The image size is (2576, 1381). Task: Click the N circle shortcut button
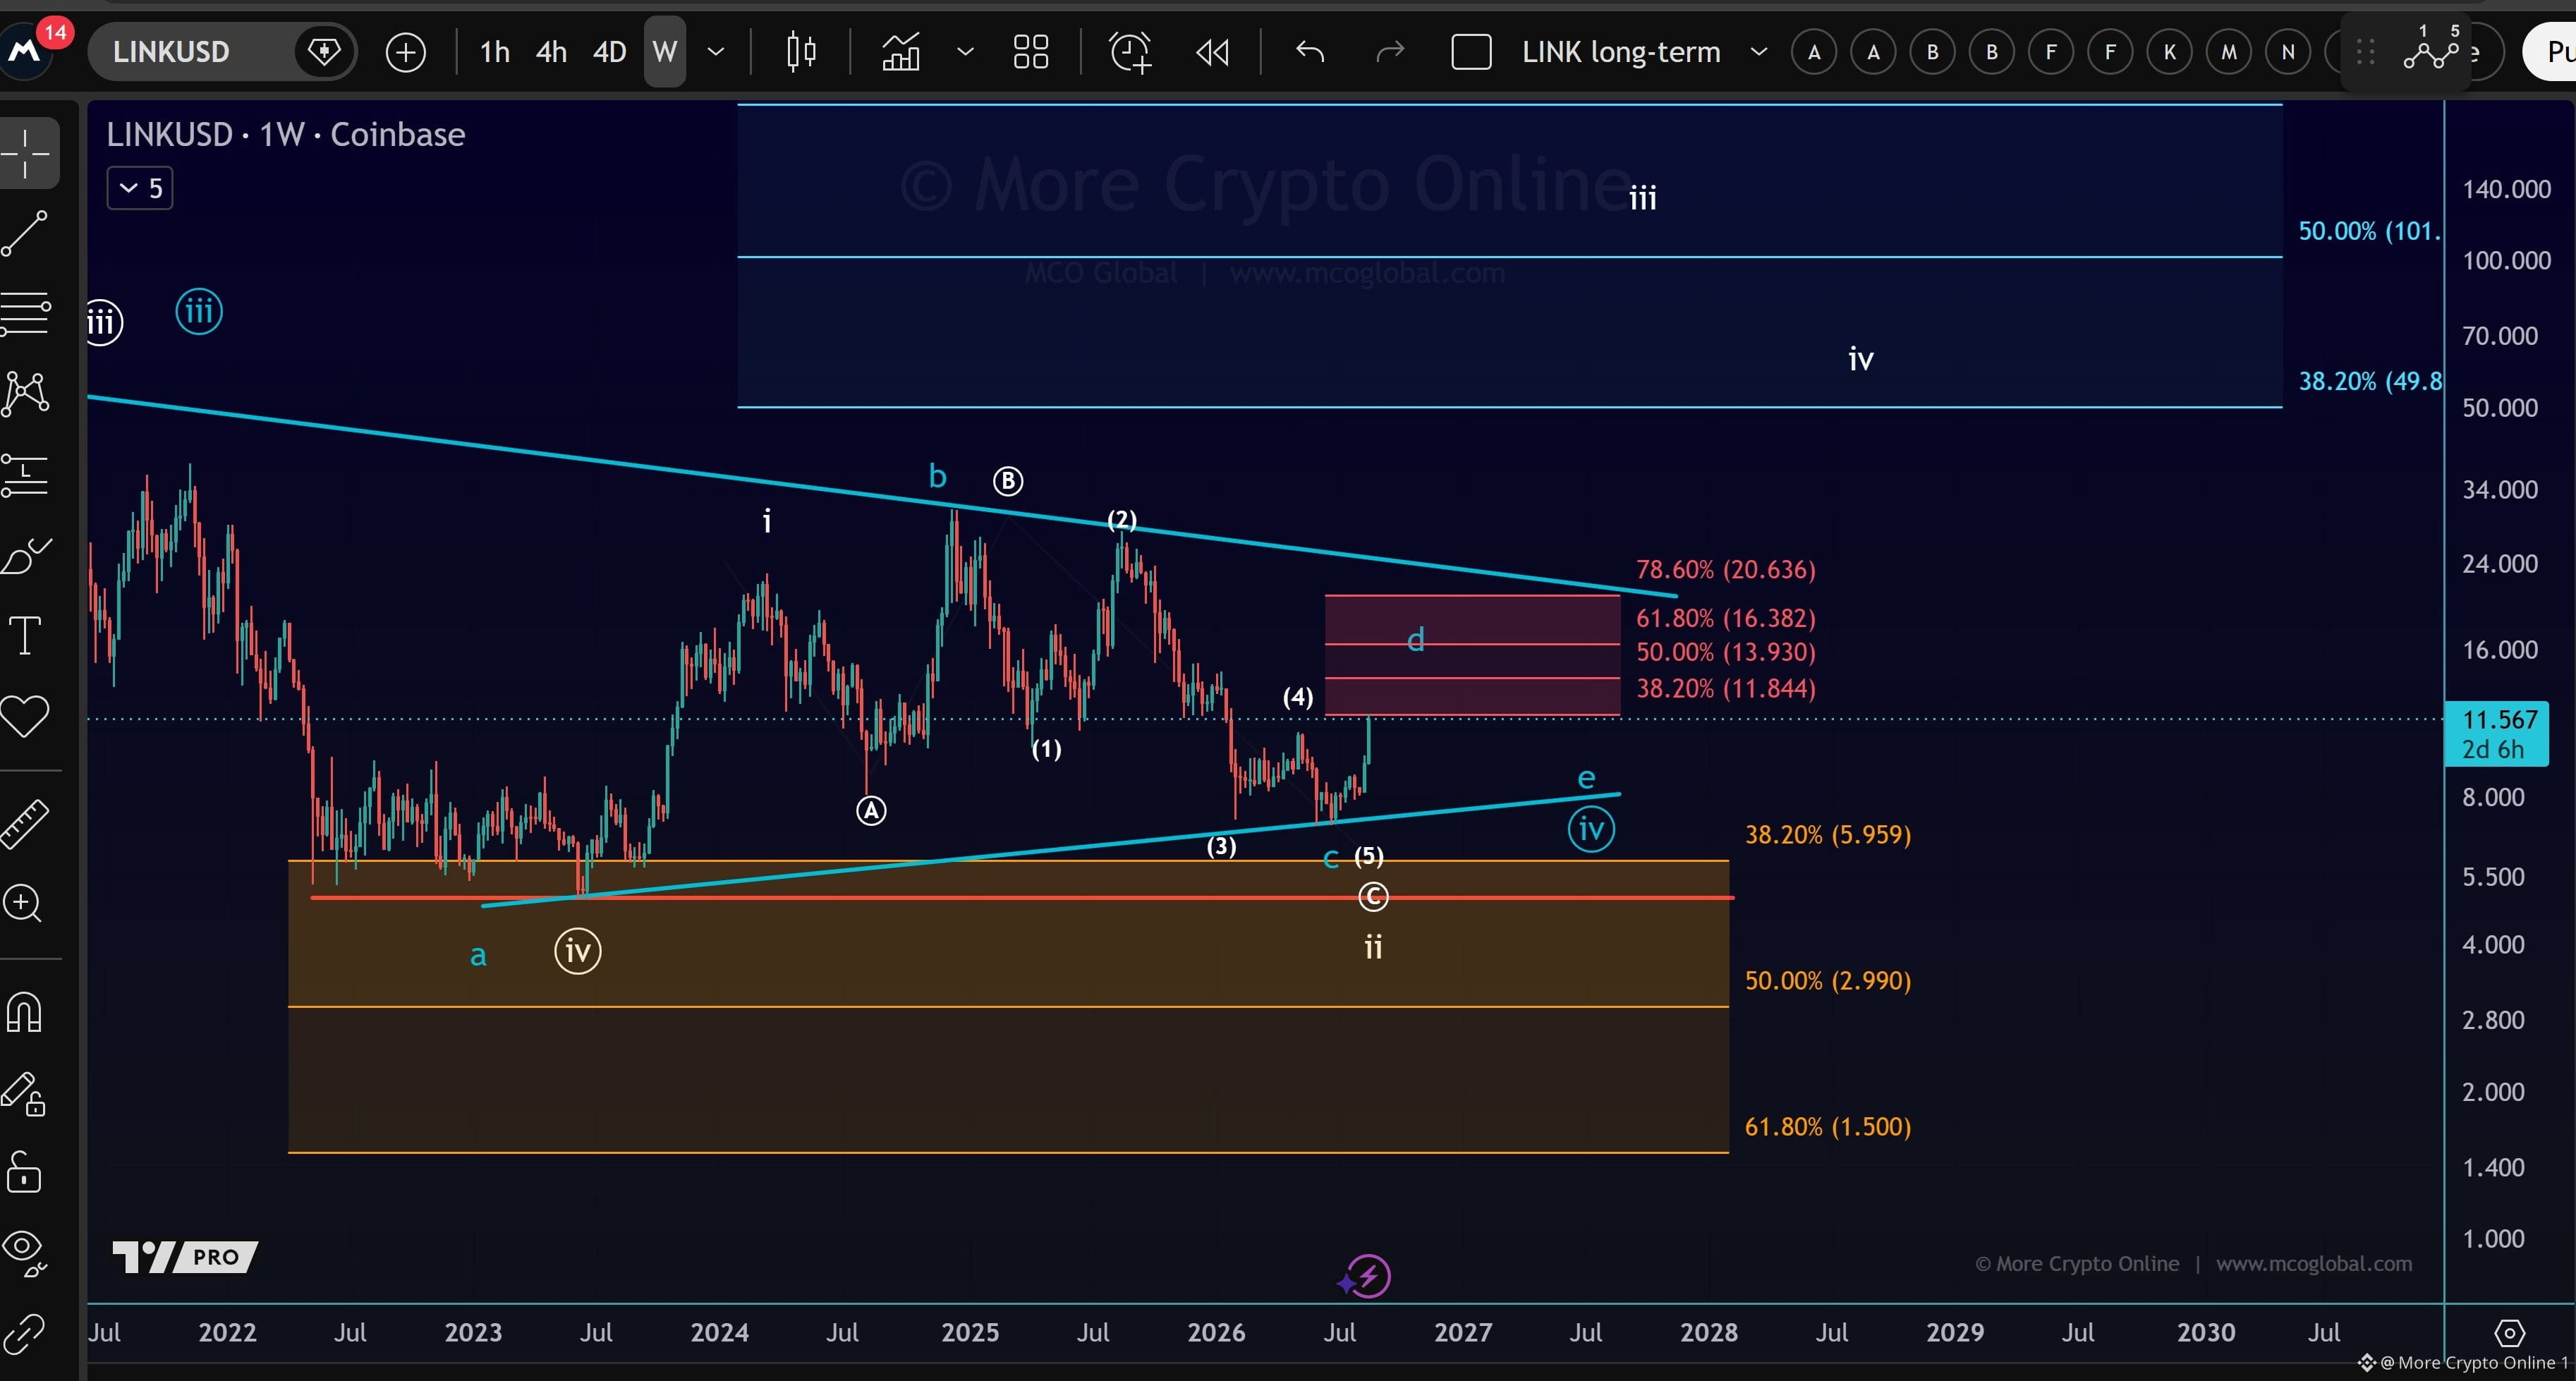[2288, 52]
